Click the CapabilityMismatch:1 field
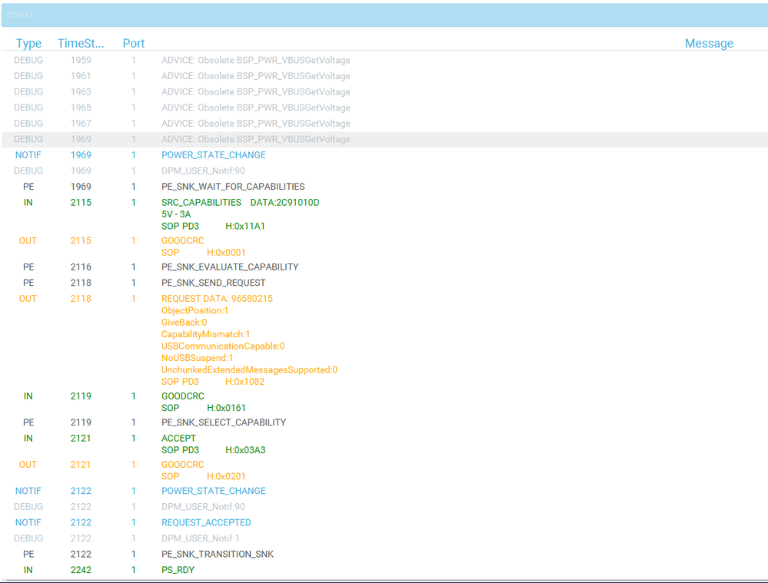This screenshot has width=768, height=583. click(x=206, y=334)
